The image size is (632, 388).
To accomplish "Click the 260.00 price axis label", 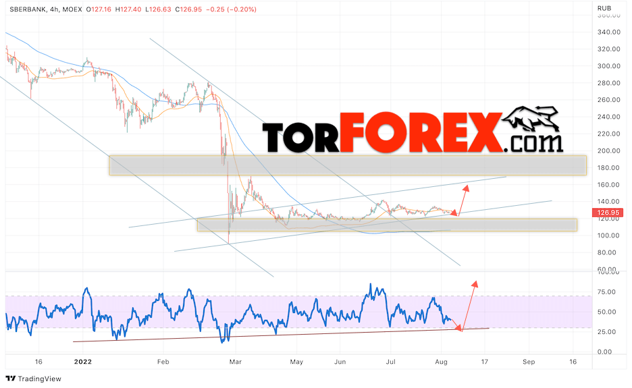I will (x=608, y=99).
